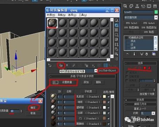
Task: Select the first material sample slot
Action: (52, 23)
